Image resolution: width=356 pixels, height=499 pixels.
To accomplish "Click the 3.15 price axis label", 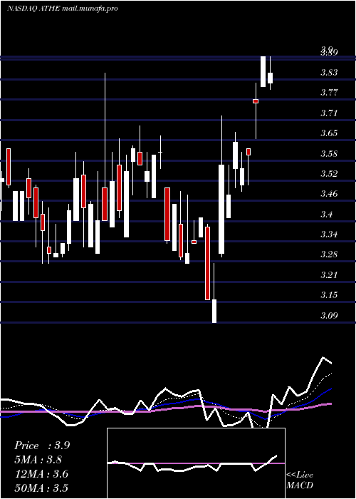I will [x=329, y=295].
